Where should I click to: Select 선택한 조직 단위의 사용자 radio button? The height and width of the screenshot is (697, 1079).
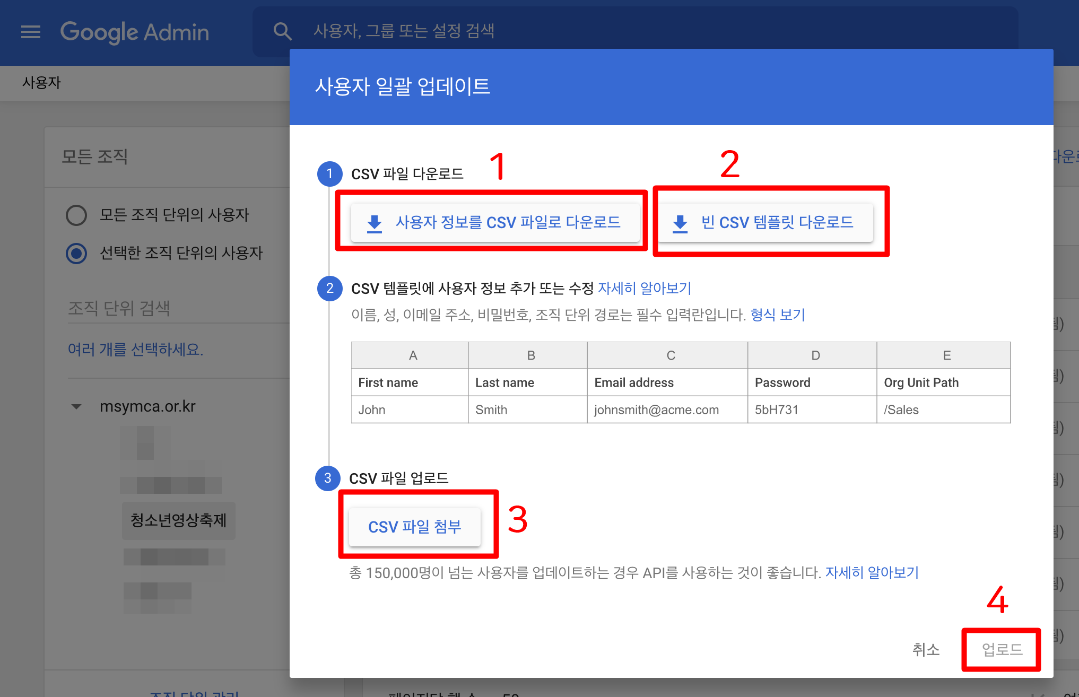pos(76,254)
